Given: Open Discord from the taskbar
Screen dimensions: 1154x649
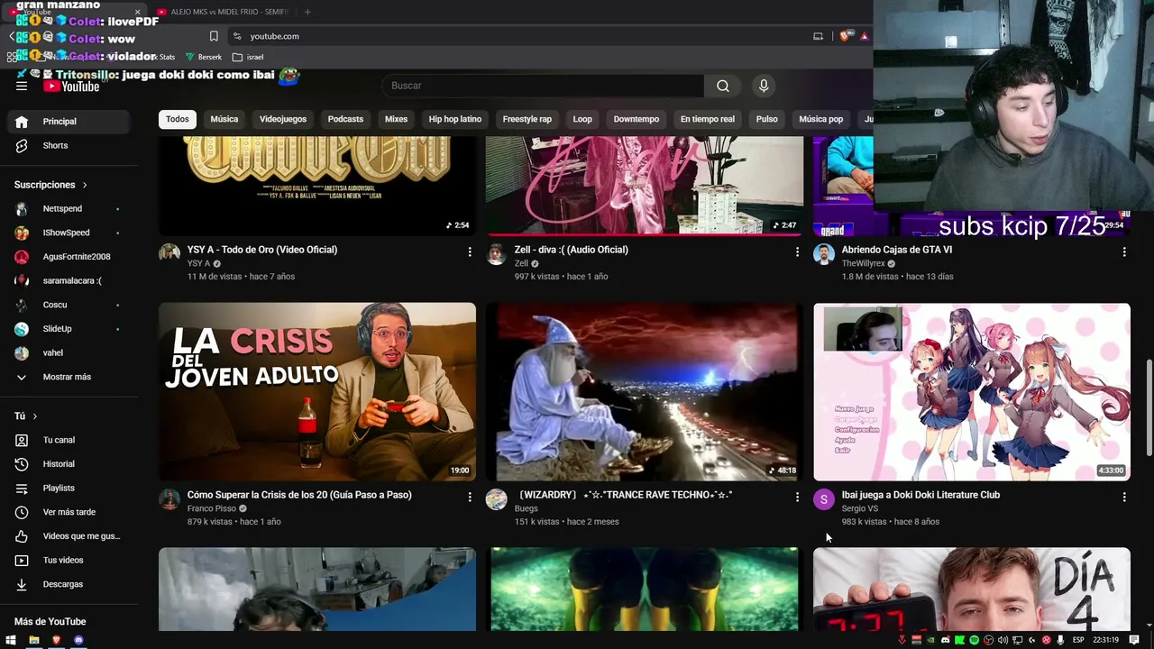Looking at the screenshot, I should click(78, 640).
